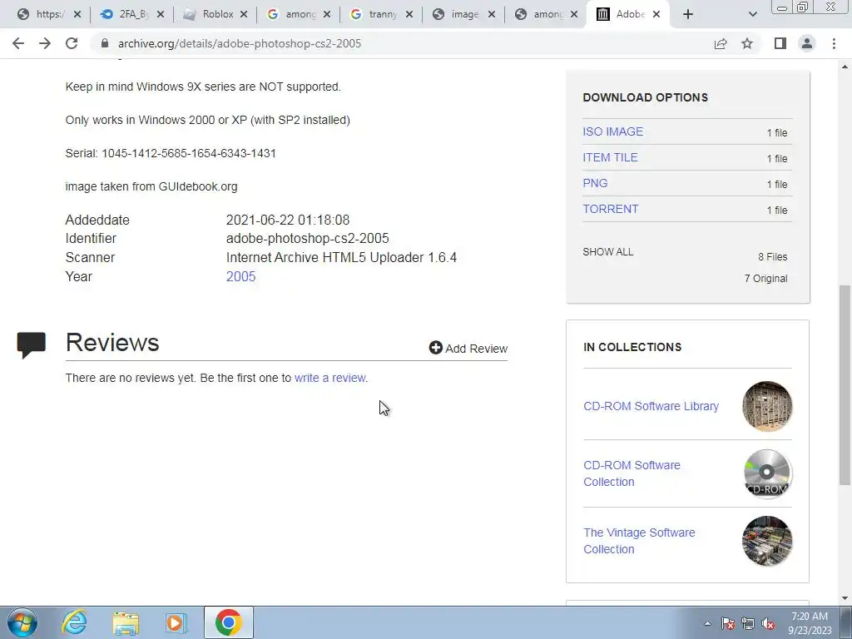Reload the archive.org page

pos(72,43)
